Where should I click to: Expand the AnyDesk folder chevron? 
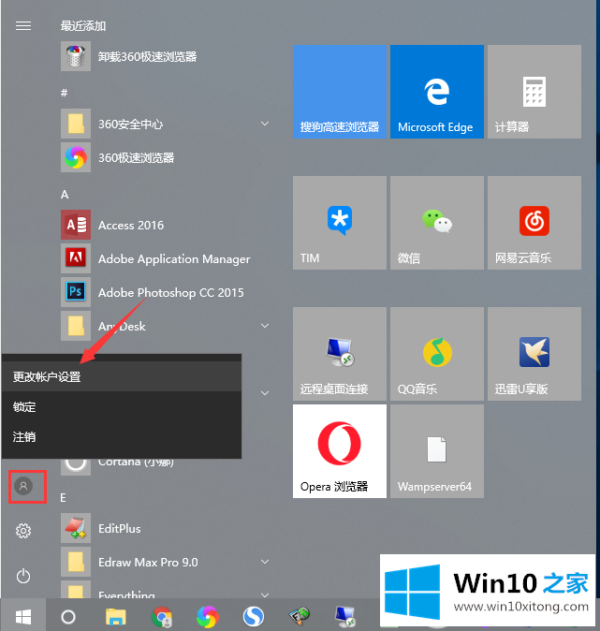(x=265, y=326)
